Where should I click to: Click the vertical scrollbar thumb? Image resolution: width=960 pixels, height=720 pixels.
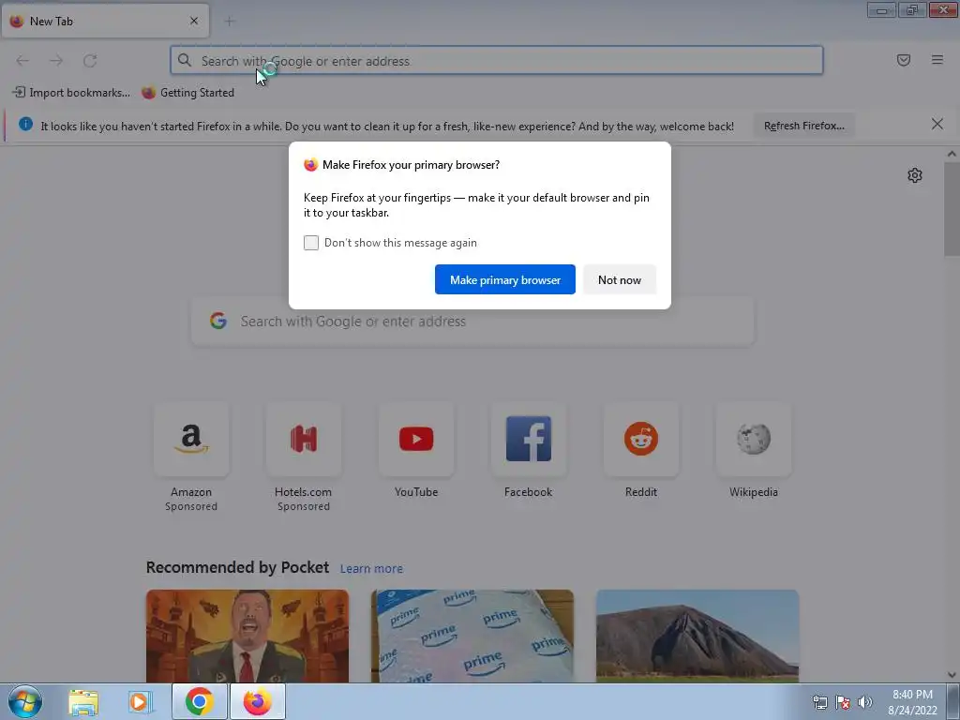pos(952,209)
